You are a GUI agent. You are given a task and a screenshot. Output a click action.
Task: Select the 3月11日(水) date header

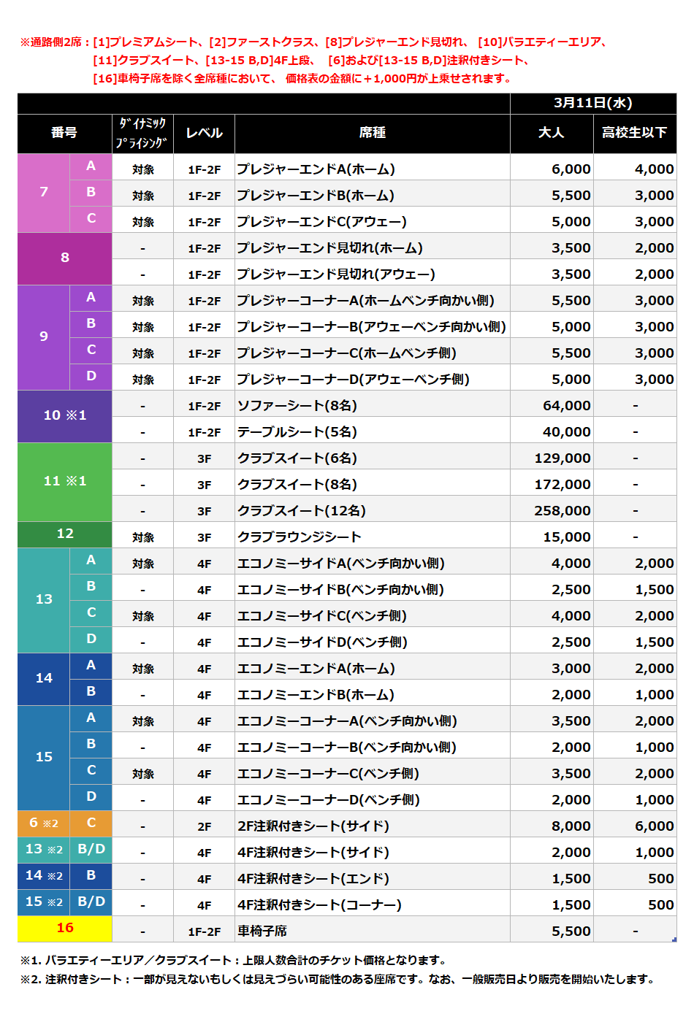(592, 103)
